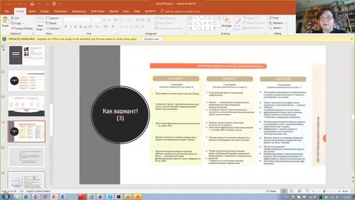This screenshot has width=355, height=200.
Task: Toggle text Shadow formatting
Action: coord(80,27)
